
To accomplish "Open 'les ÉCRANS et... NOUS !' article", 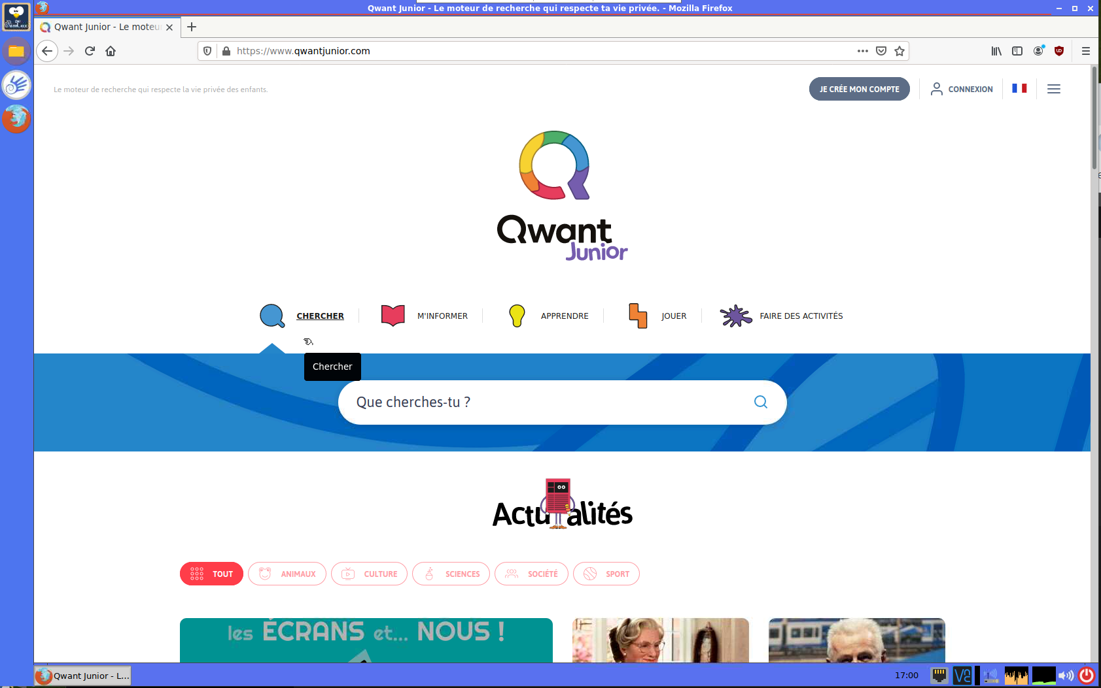I will [366, 640].
